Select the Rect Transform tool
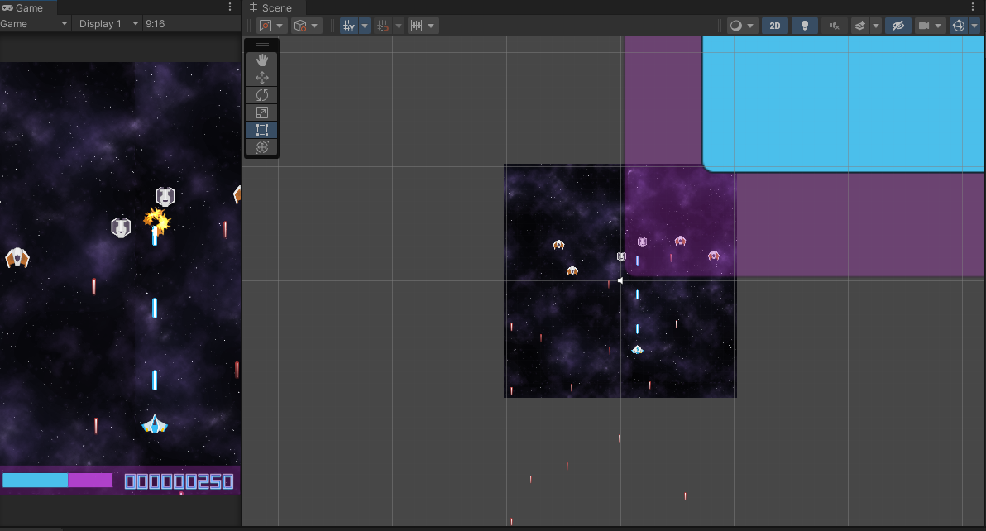 click(261, 129)
